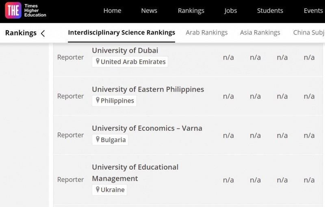The width and height of the screenshot is (325, 207).
Task: Open the News menu item
Action: (149, 11)
